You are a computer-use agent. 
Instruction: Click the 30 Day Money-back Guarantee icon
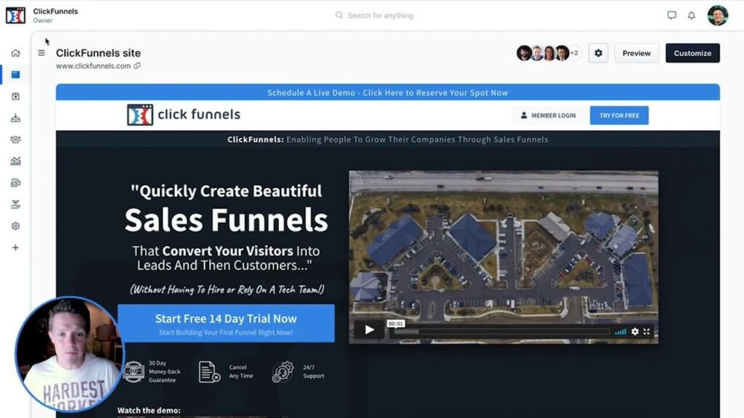134,372
